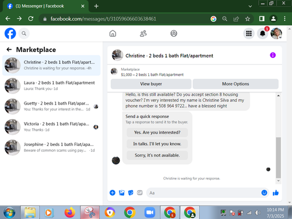Open Snipping Tool in taskbar
Viewport: 292px width, 219px height.
(x=90, y=213)
